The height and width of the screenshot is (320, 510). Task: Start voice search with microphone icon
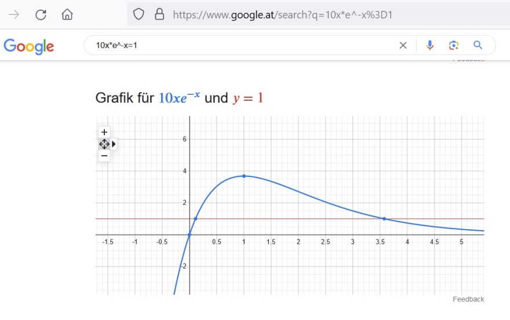point(429,45)
